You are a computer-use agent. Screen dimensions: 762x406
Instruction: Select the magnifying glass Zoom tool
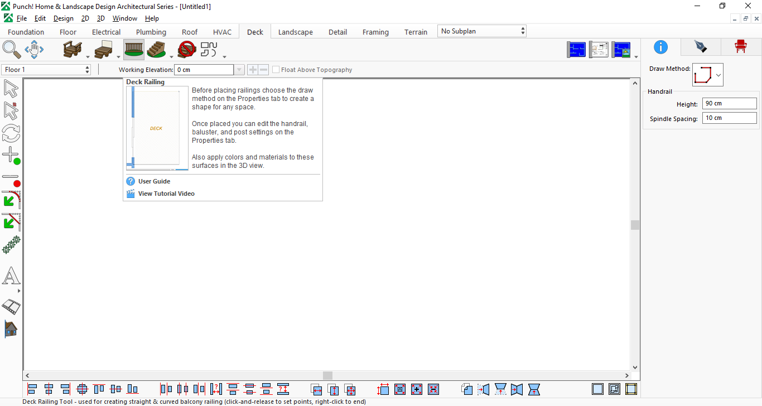tap(11, 49)
